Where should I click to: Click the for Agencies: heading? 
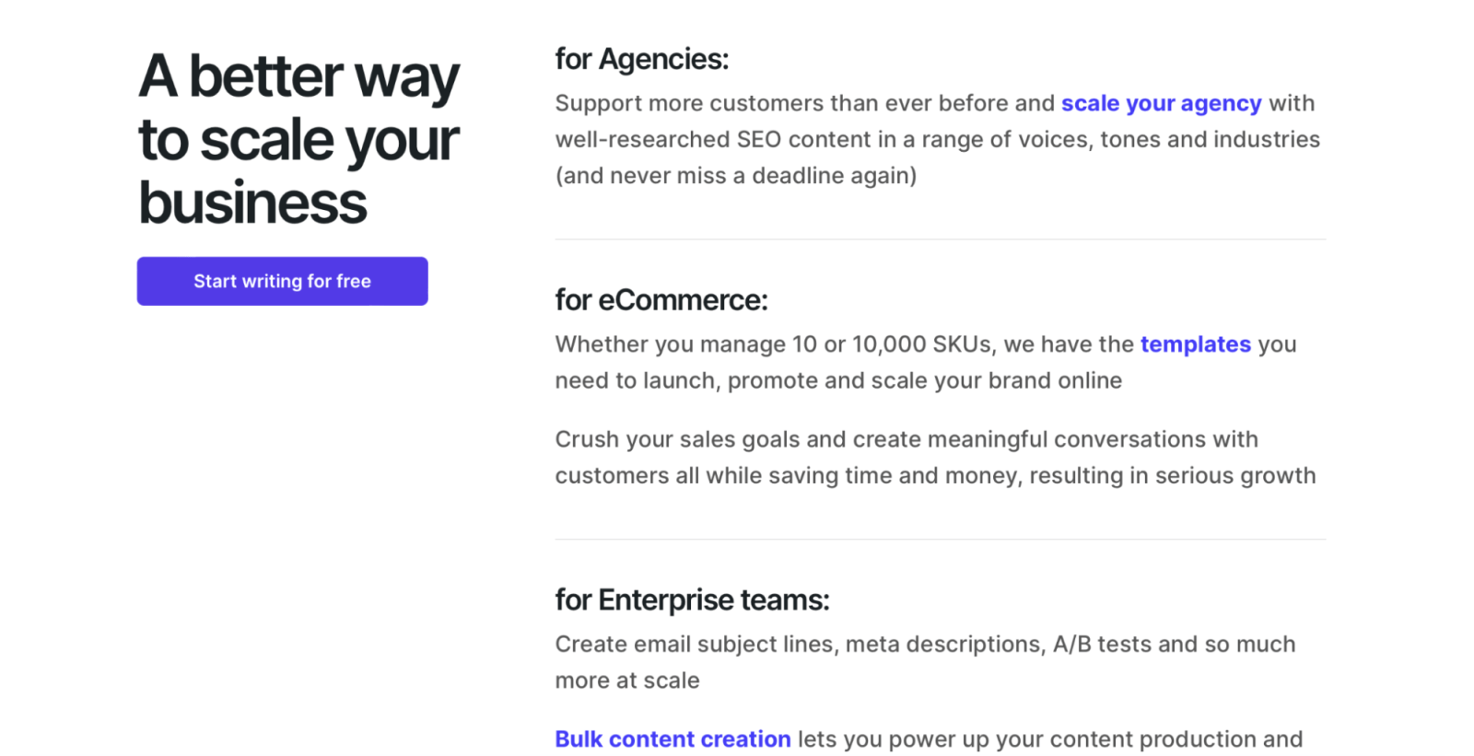click(x=641, y=60)
